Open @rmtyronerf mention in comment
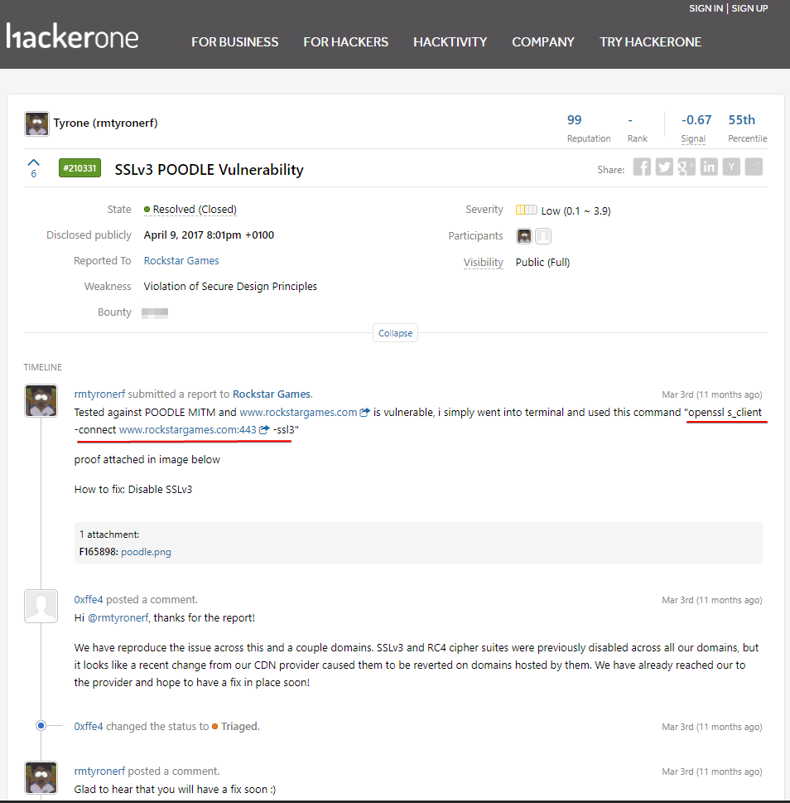This screenshot has height=803, width=790. [x=118, y=618]
